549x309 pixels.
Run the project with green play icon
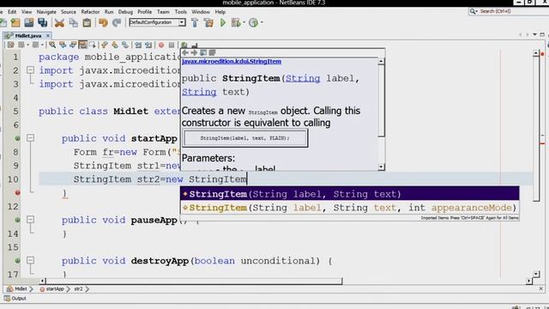[x=223, y=23]
